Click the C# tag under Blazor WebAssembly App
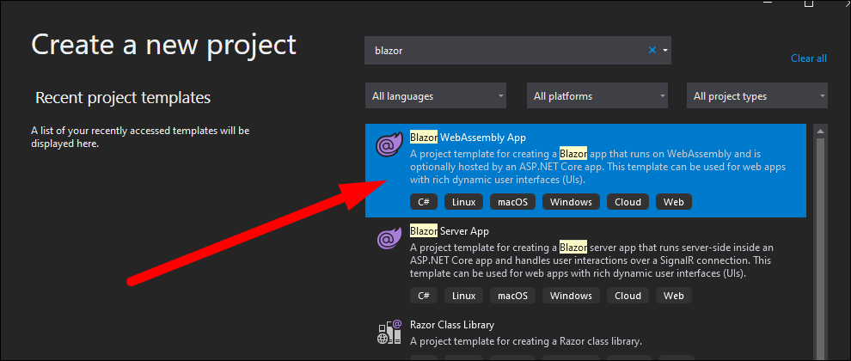 [423, 202]
